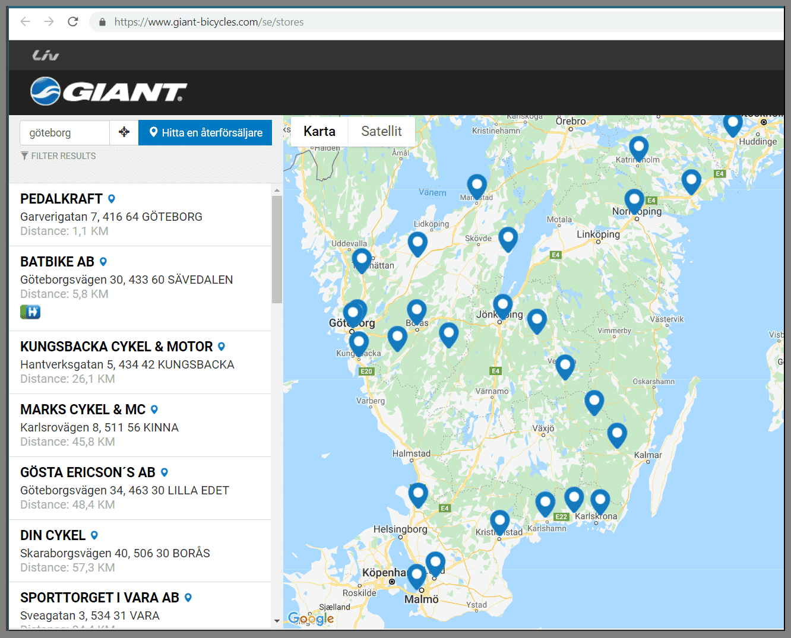Image resolution: width=791 pixels, height=638 pixels.
Task: Select the map pin at Mariestad
Action: pos(477,186)
